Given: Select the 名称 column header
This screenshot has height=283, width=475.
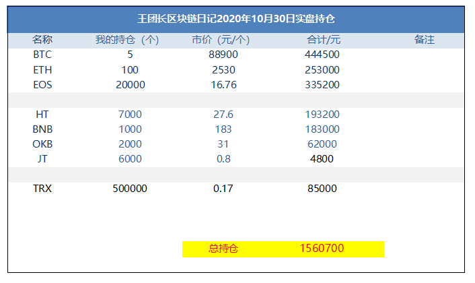Looking at the screenshot, I should (x=42, y=40).
